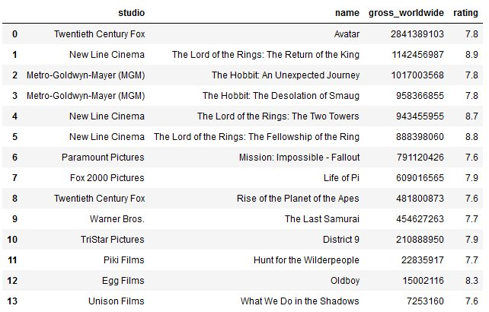
Task: Click row index 1
Action: click(x=14, y=55)
